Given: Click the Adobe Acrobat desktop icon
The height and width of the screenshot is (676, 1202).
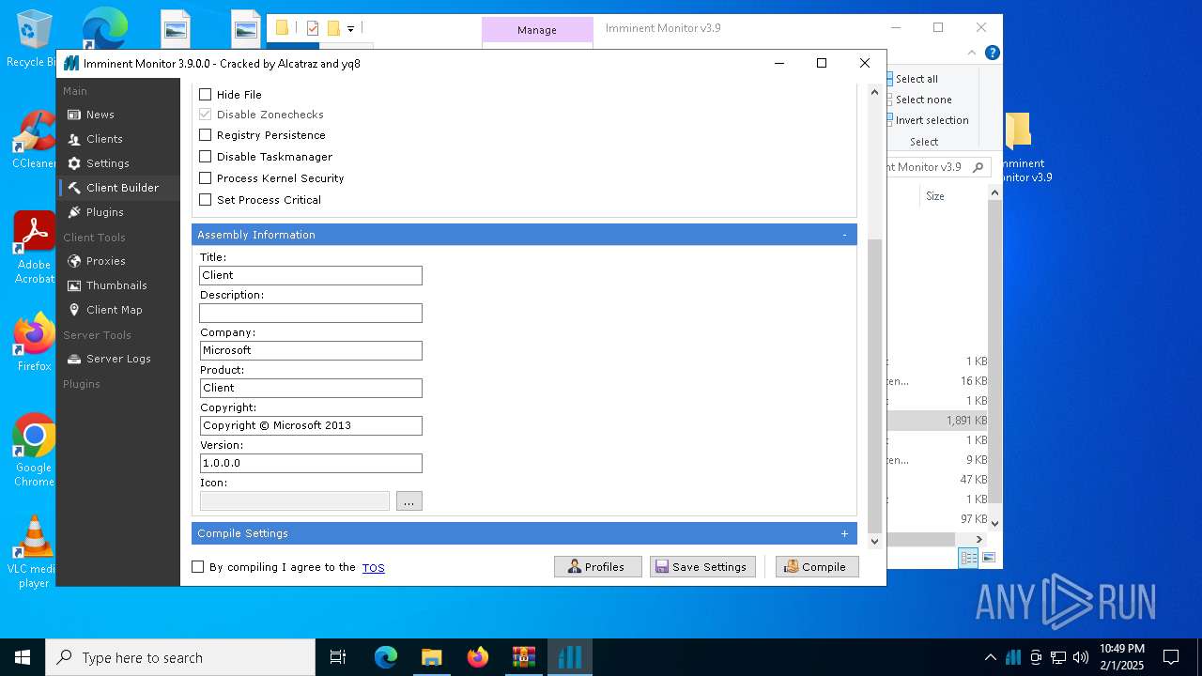Looking at the screenshot, I should [x=34, y=248].
